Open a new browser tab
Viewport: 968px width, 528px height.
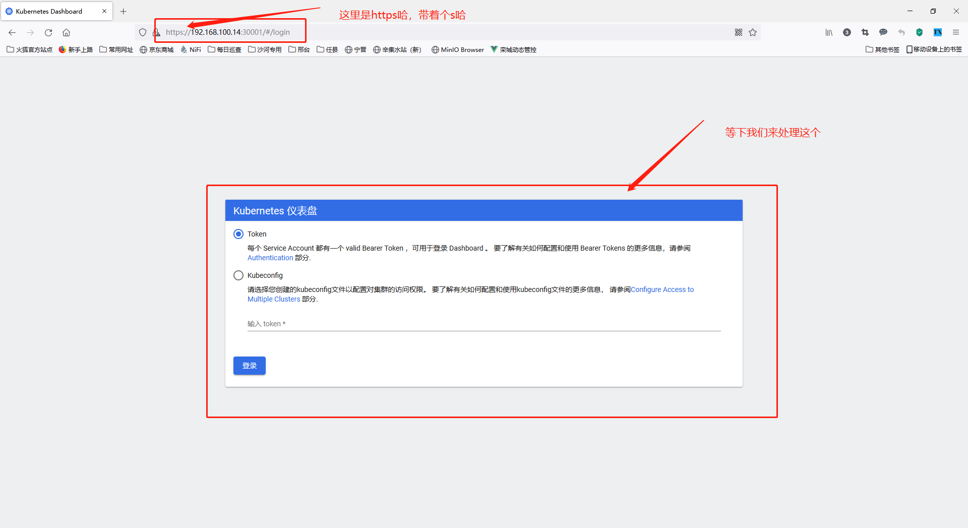point(124,11)
